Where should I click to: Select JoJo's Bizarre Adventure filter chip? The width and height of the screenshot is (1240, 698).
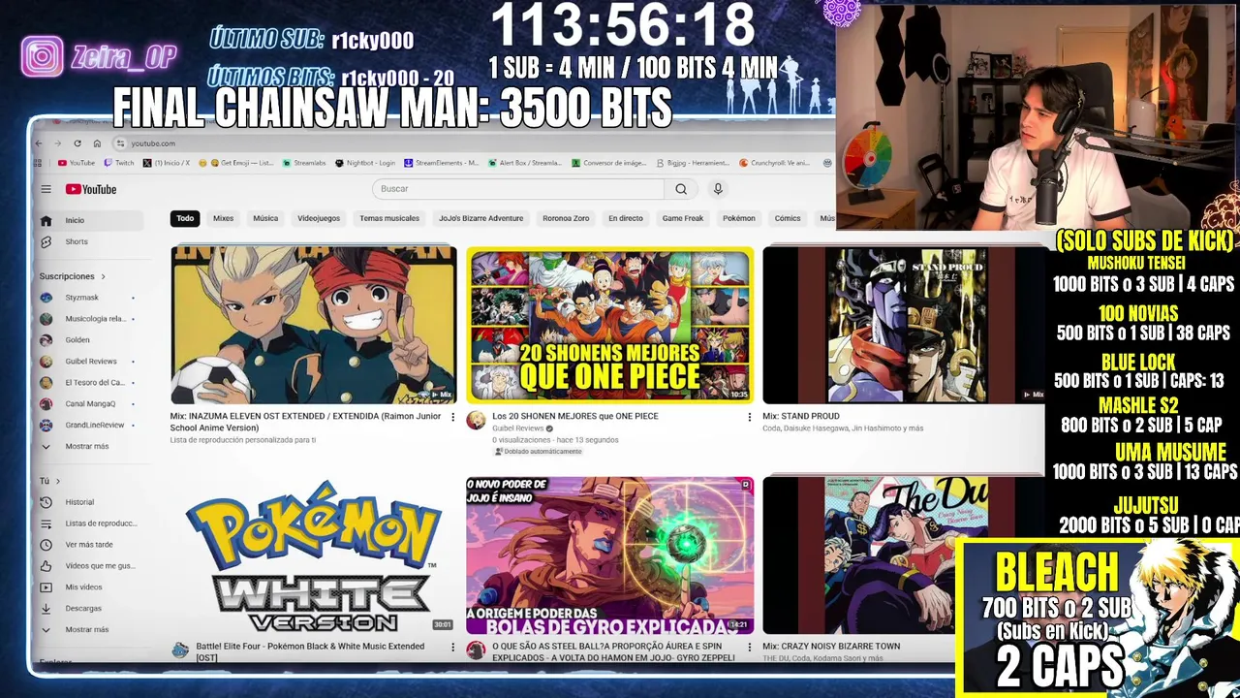pyautogui.click(x=480, y=218)
